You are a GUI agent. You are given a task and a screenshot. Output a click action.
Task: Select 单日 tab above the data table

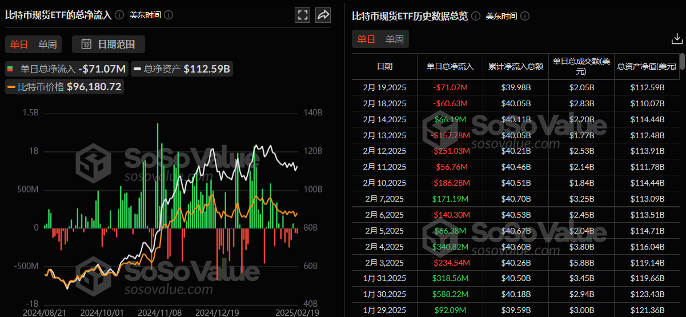coord(366,39)
